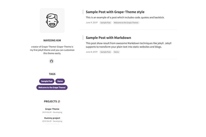Click gray "Sample Post" tag under Markdown post
The image size is (206, 137).
pos(106,52)
